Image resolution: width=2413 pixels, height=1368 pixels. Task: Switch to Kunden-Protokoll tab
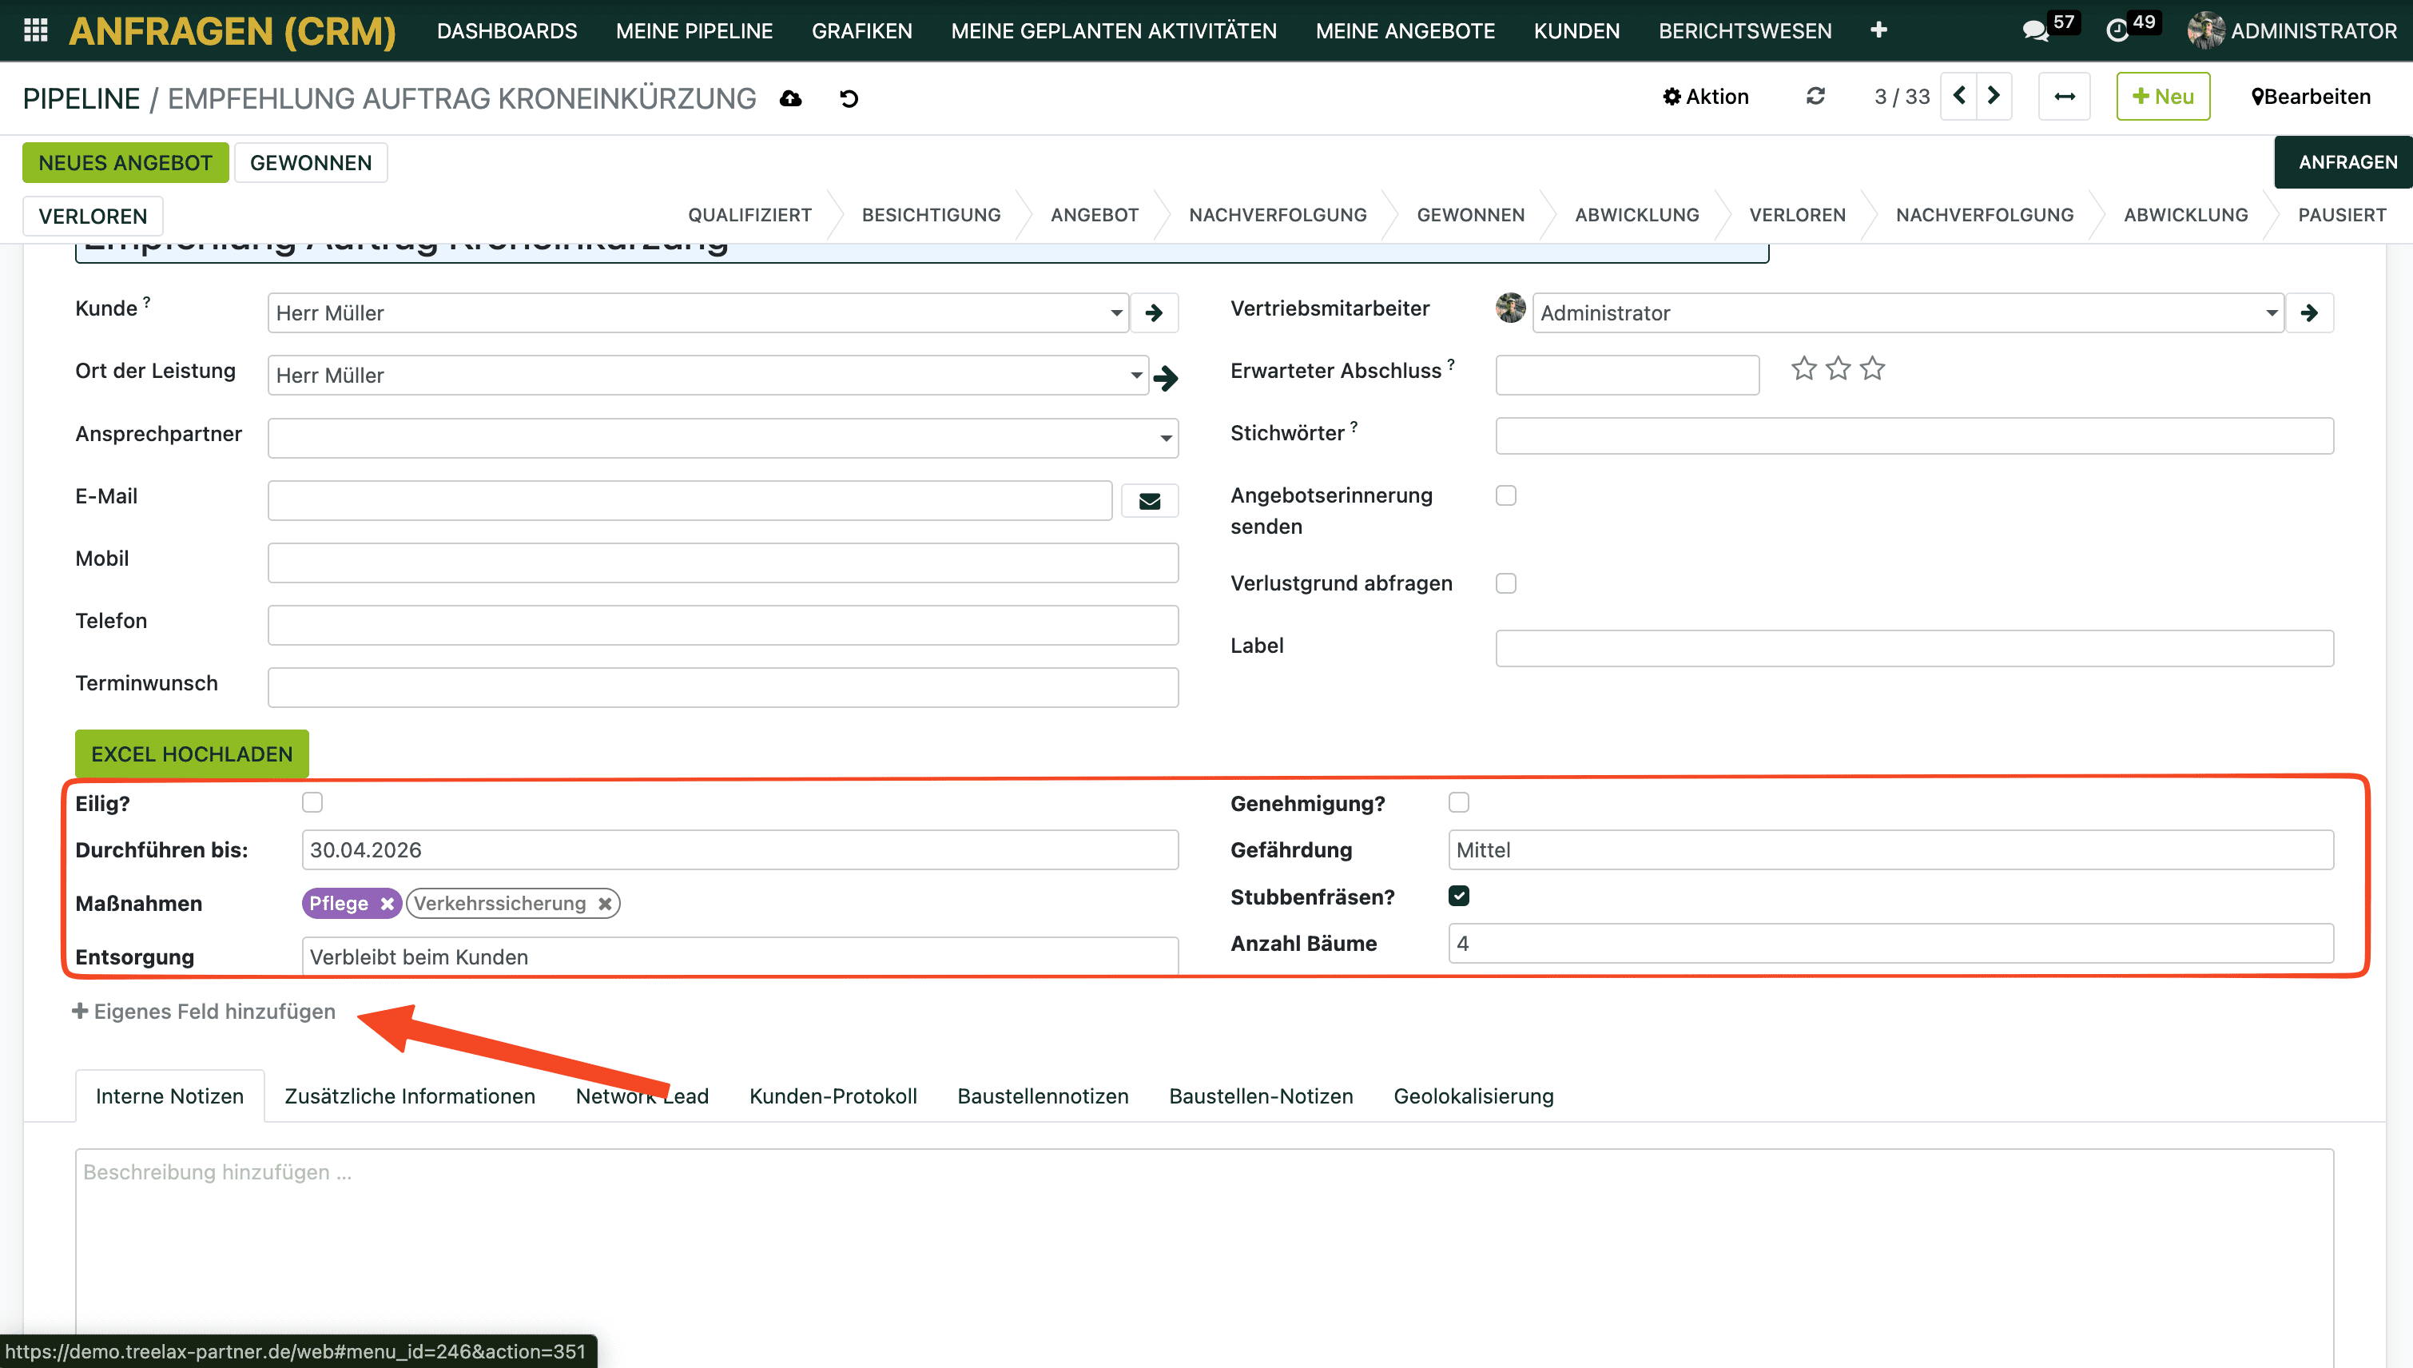(x=833, y=1096)
